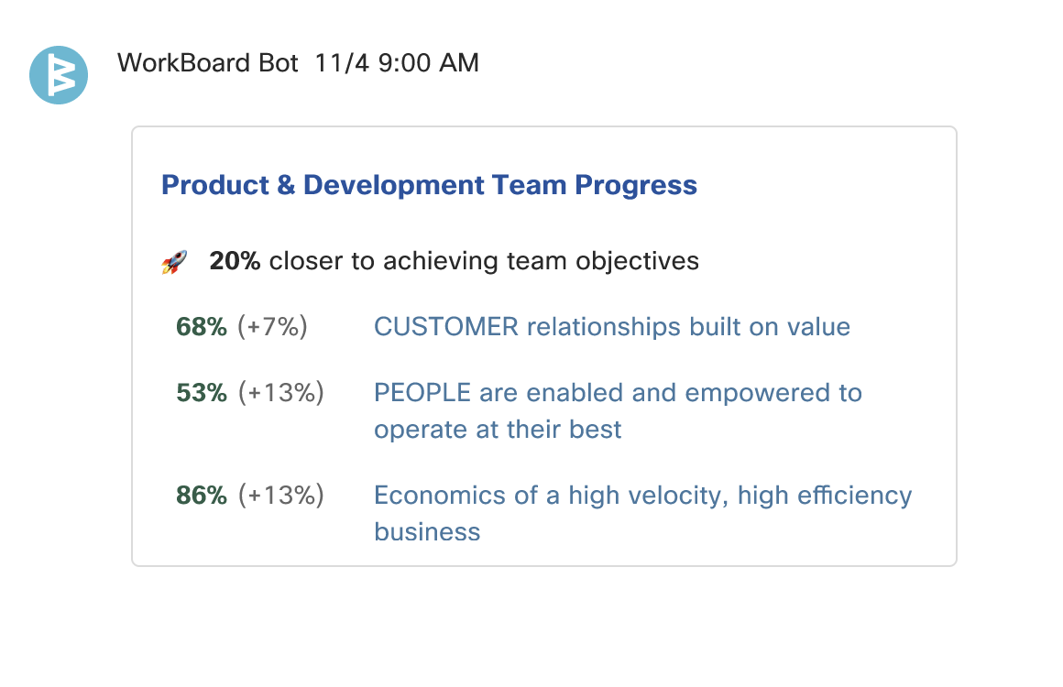Open Product & Development Team Progress title
1063x687 pixels.
coord(429,185)
